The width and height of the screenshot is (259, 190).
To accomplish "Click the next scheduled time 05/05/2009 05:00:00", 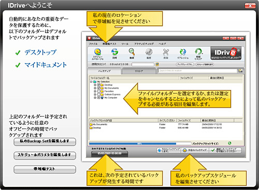I will pos(109,153).
